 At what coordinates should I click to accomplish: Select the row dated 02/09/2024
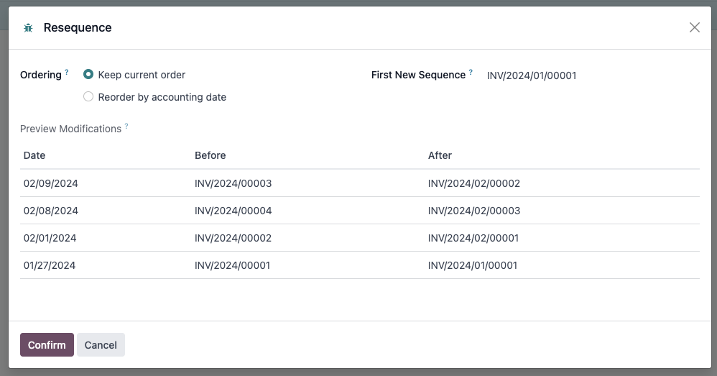pos(360,183)
